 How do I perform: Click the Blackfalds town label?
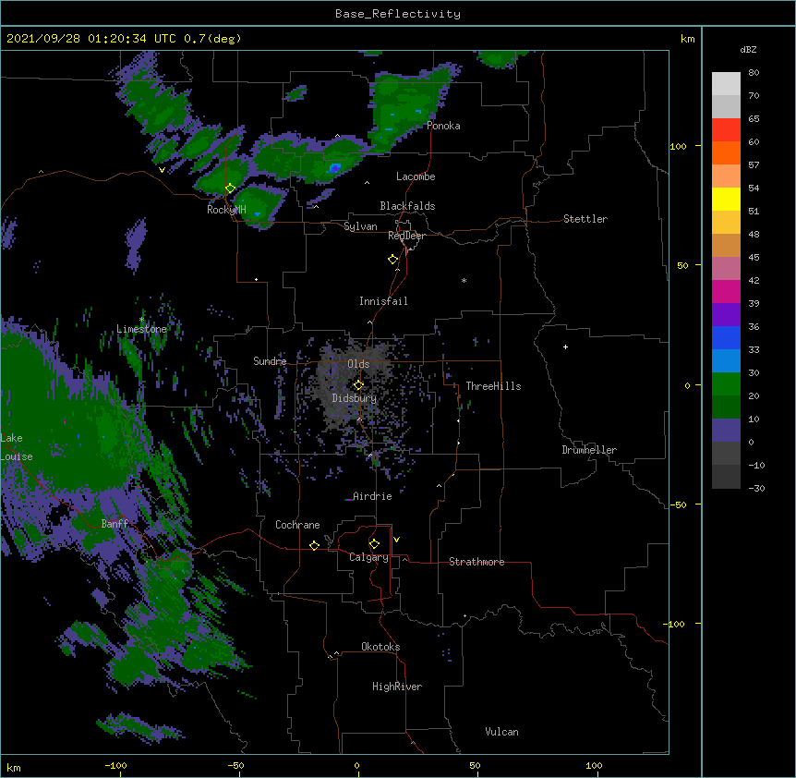407,206
